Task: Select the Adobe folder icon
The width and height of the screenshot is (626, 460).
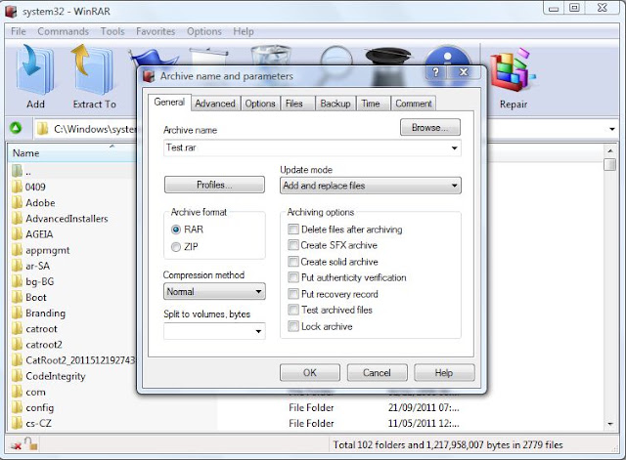Action: coord(17,202)
